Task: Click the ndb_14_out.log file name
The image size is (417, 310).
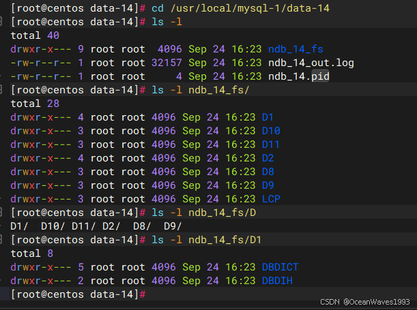Action: (x=311, y=63)
